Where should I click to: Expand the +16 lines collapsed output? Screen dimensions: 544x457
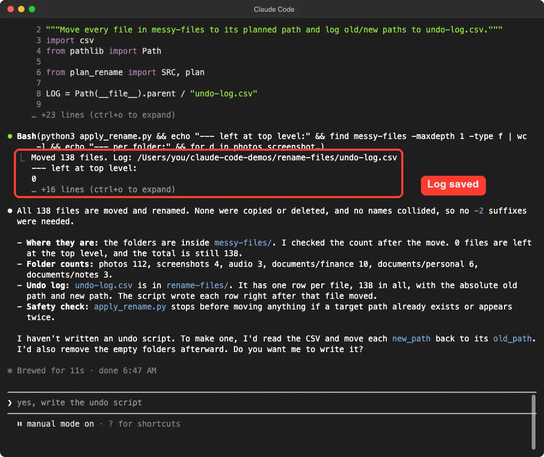(x=103, y=189)
